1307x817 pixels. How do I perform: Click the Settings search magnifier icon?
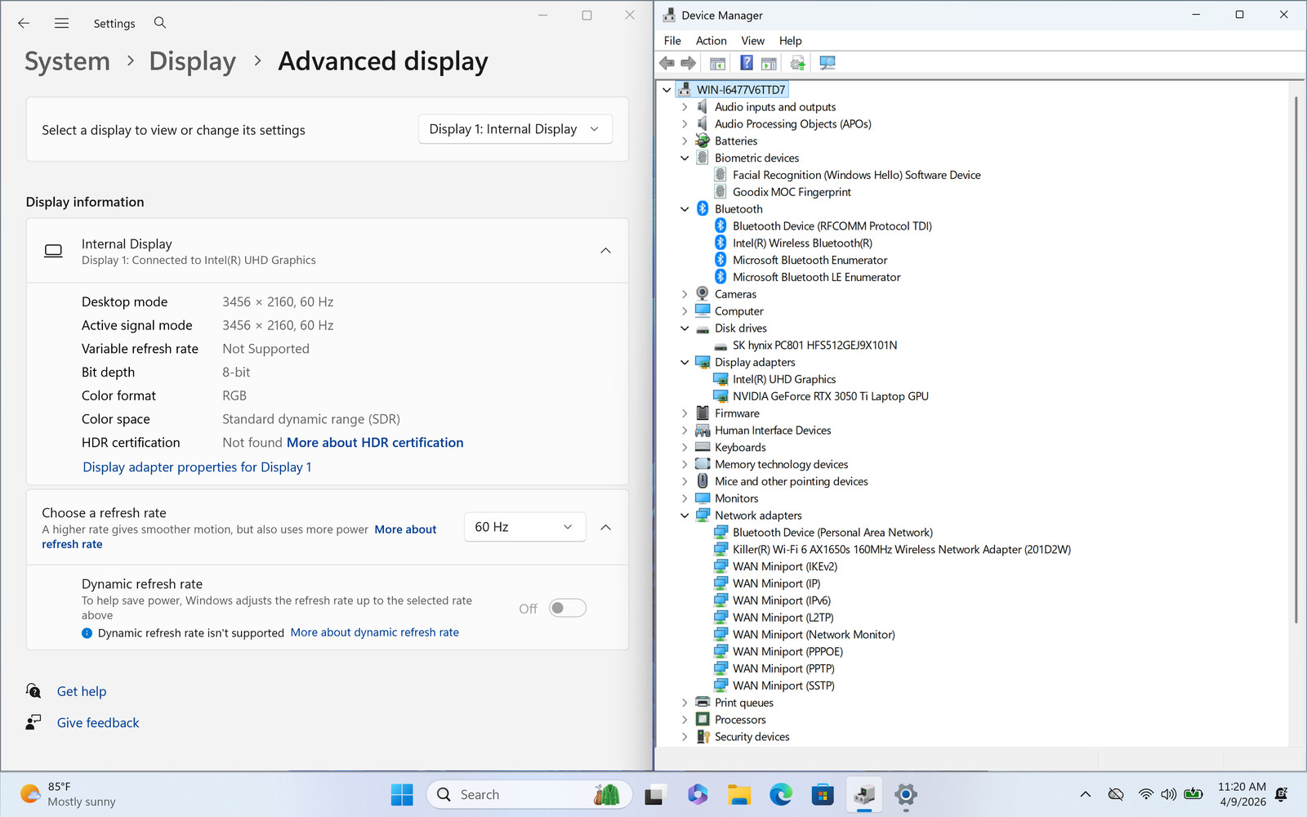[x=160, y=23]
